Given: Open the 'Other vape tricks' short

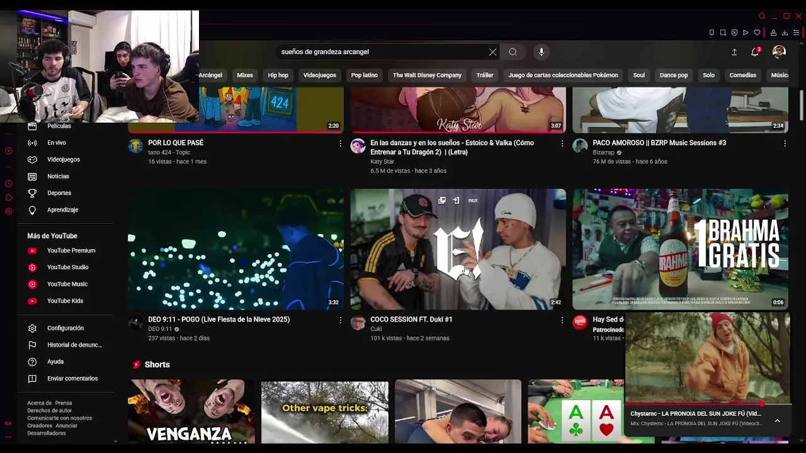Looking at the screenshot, I should (x=325, y=411).
